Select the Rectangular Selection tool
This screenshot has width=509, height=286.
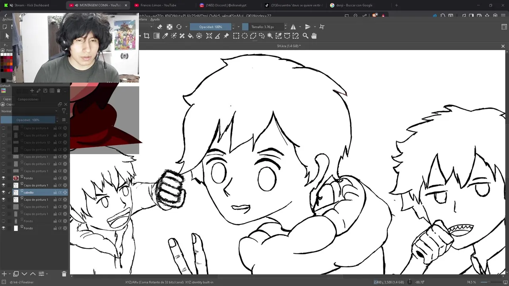(236, 36)
